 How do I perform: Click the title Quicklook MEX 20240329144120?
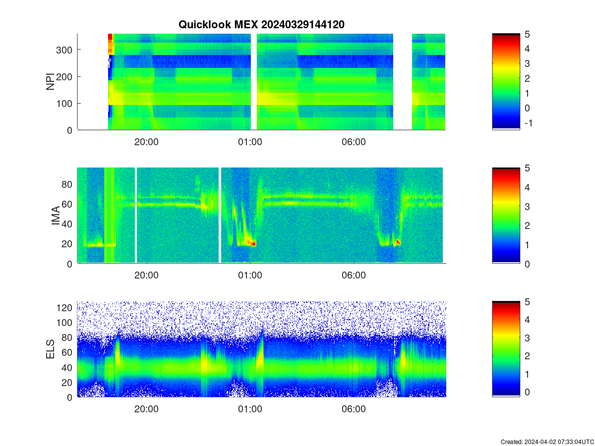261,24
